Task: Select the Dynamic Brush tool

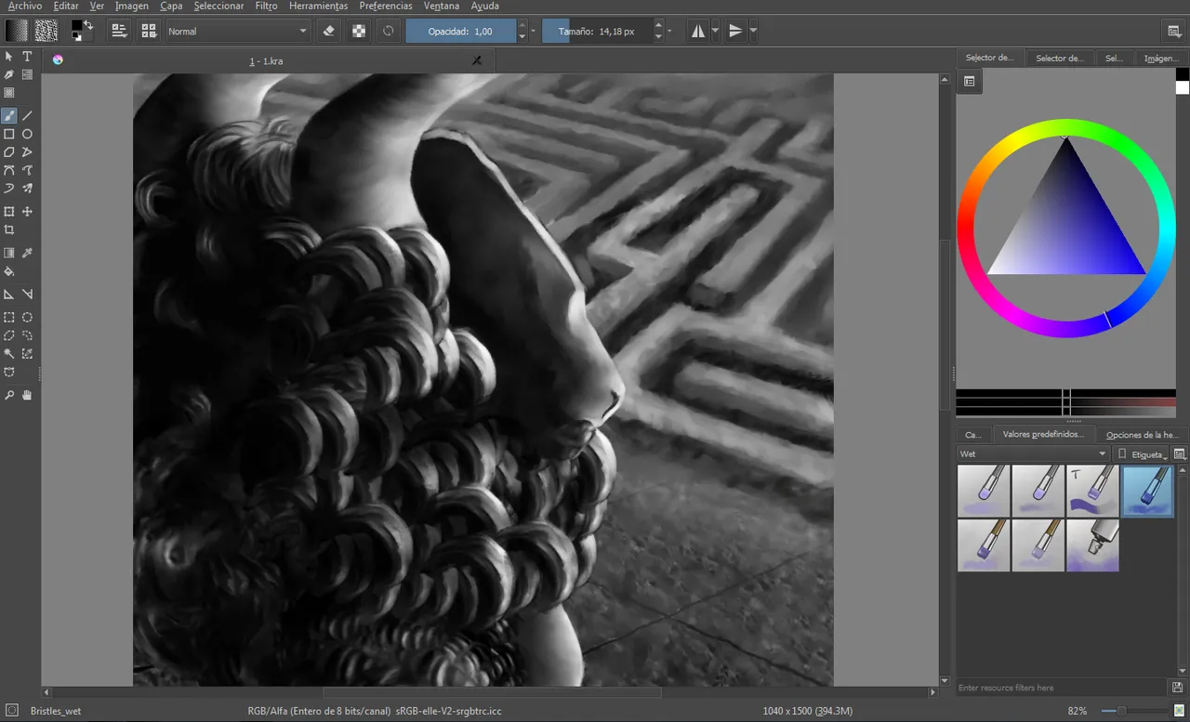Action: click(x=9, y=189)
